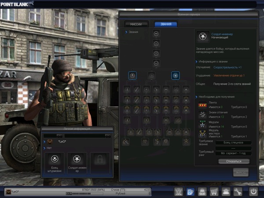The height and width of the screenshot is (198, 264).
Task: Select the highlighted right-side rank node in the tree
Action: coord(176,76)
